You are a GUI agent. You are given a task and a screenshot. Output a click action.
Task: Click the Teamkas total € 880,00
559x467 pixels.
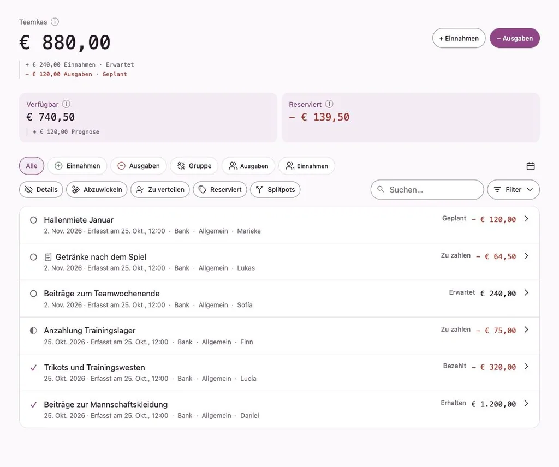[65, 43]
